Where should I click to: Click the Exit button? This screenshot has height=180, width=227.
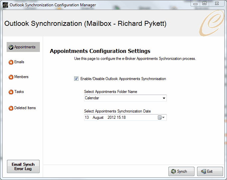210,171
